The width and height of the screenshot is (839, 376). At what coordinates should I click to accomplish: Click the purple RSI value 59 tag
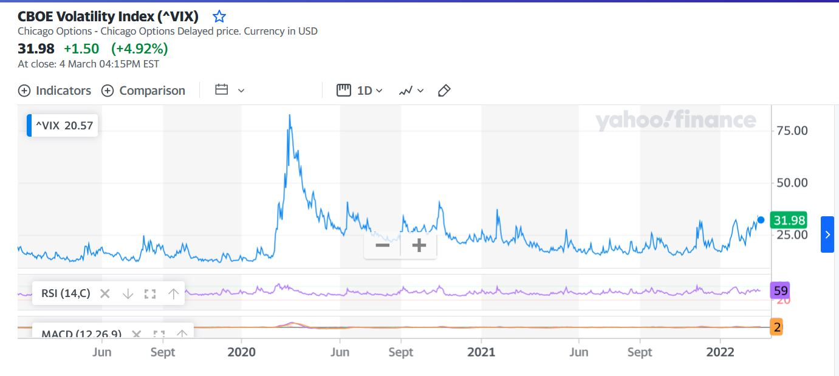(780, 290)
